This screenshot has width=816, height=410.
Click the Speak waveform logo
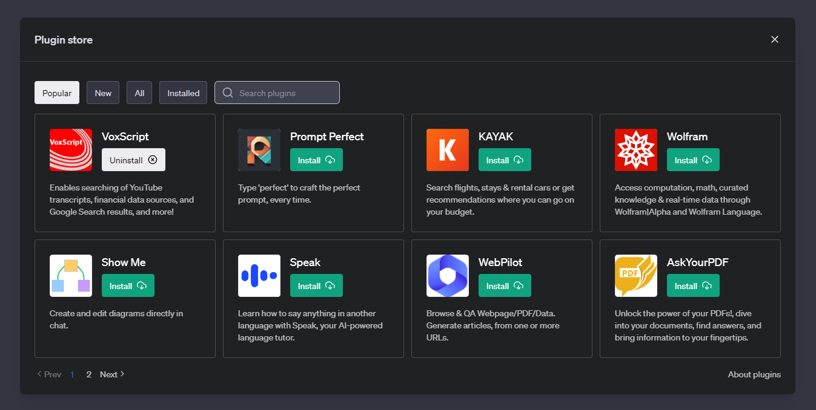coord(259,276)
